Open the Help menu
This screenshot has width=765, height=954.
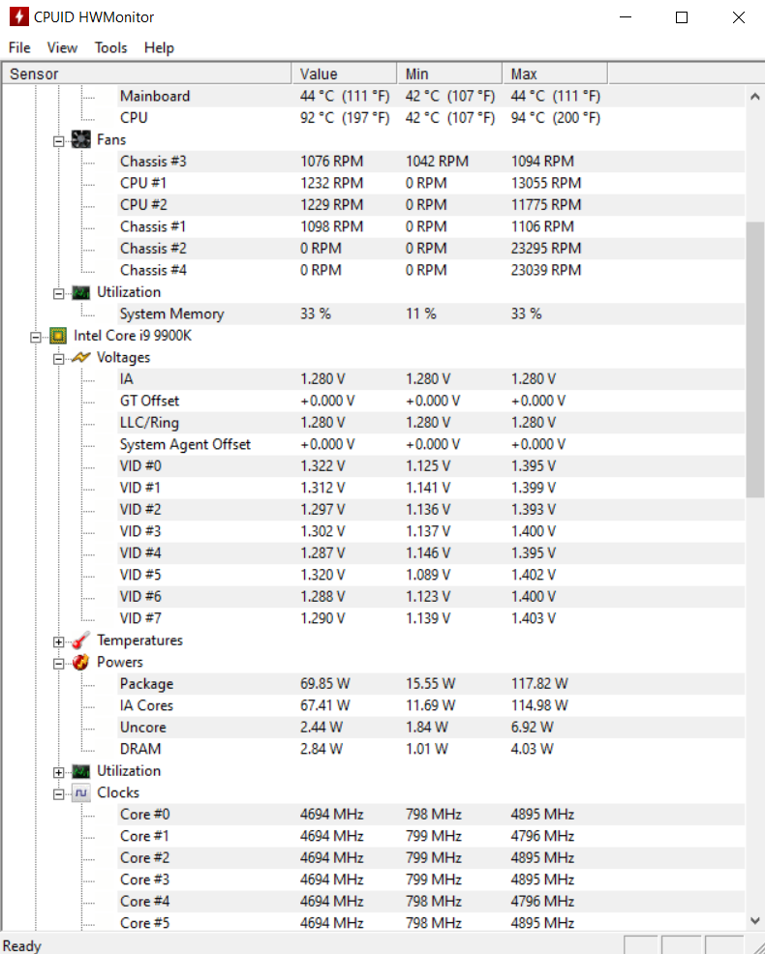pos(159,47)
